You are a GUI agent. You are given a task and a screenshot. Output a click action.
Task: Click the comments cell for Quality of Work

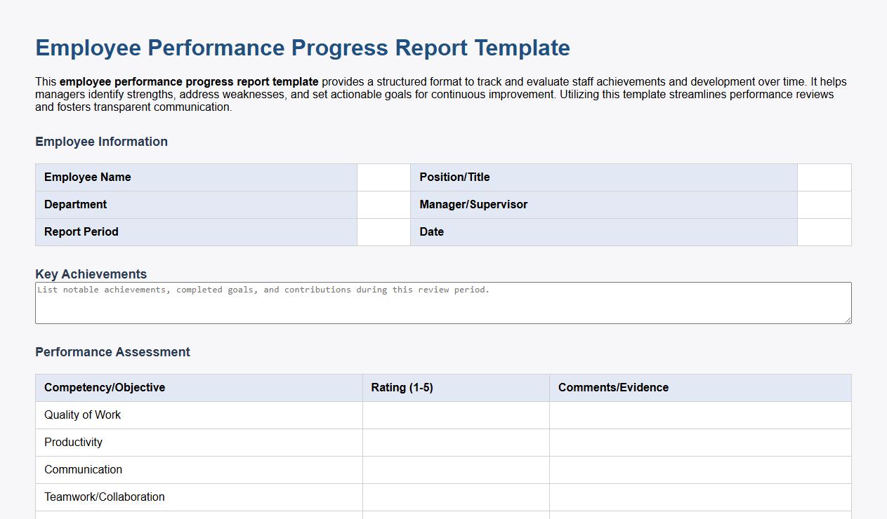point(699,414)
